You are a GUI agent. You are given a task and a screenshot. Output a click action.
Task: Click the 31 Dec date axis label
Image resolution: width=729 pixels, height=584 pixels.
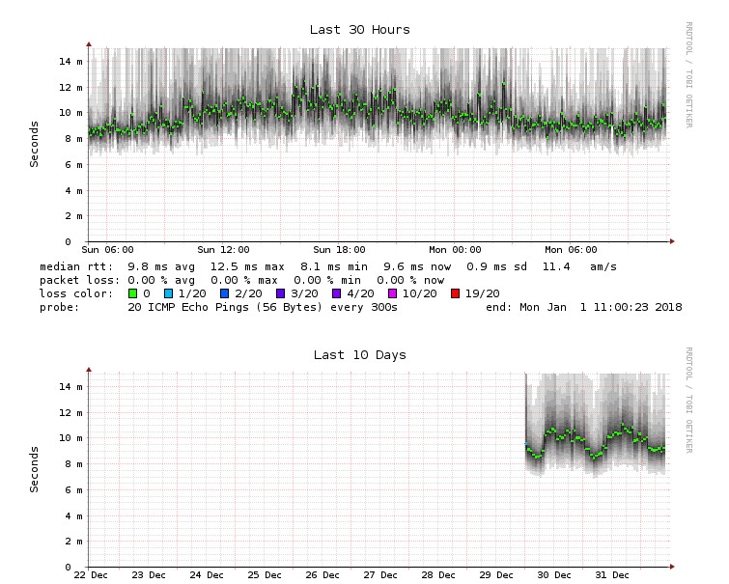tap(612, 575)
